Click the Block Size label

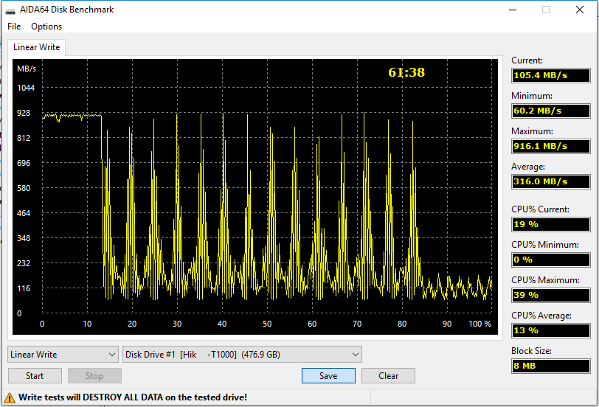point(531,351)
